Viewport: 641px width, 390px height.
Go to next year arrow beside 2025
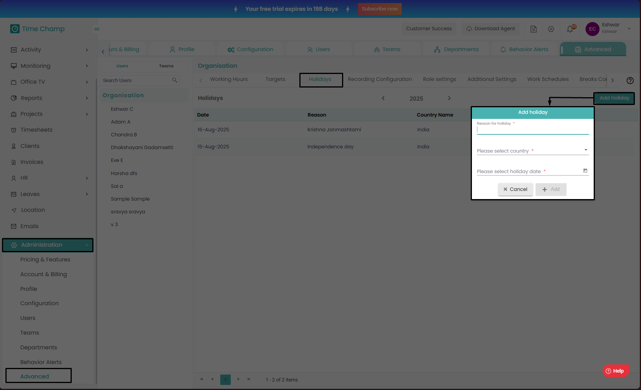pyautogui.click(x=449, y=98)
